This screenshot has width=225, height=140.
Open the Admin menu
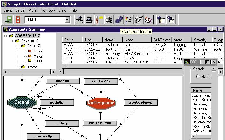pyautogui.click(x=34, y=10)
